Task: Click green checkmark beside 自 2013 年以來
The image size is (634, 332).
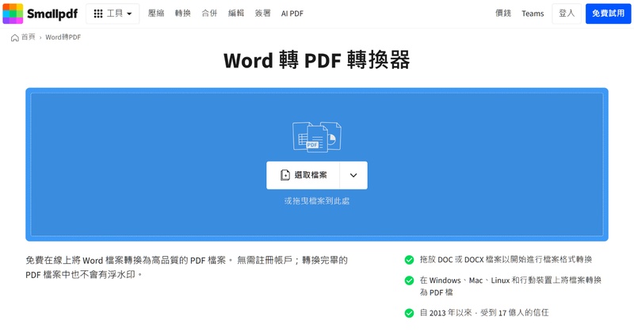Action: click(409, 313)
